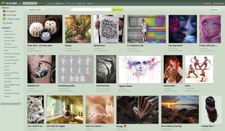Viewport: 225px width, 131px height.
Task: Select the Artisan Crafts category
Action: click(10, 41)
